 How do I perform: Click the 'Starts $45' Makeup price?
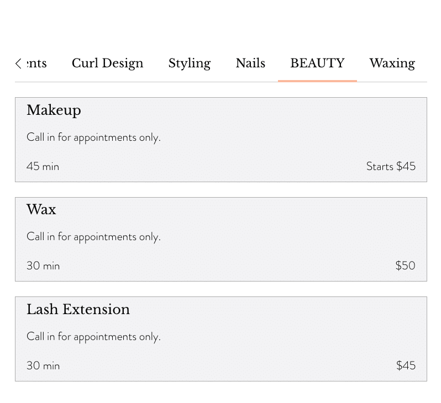click(x=391, y=166)
